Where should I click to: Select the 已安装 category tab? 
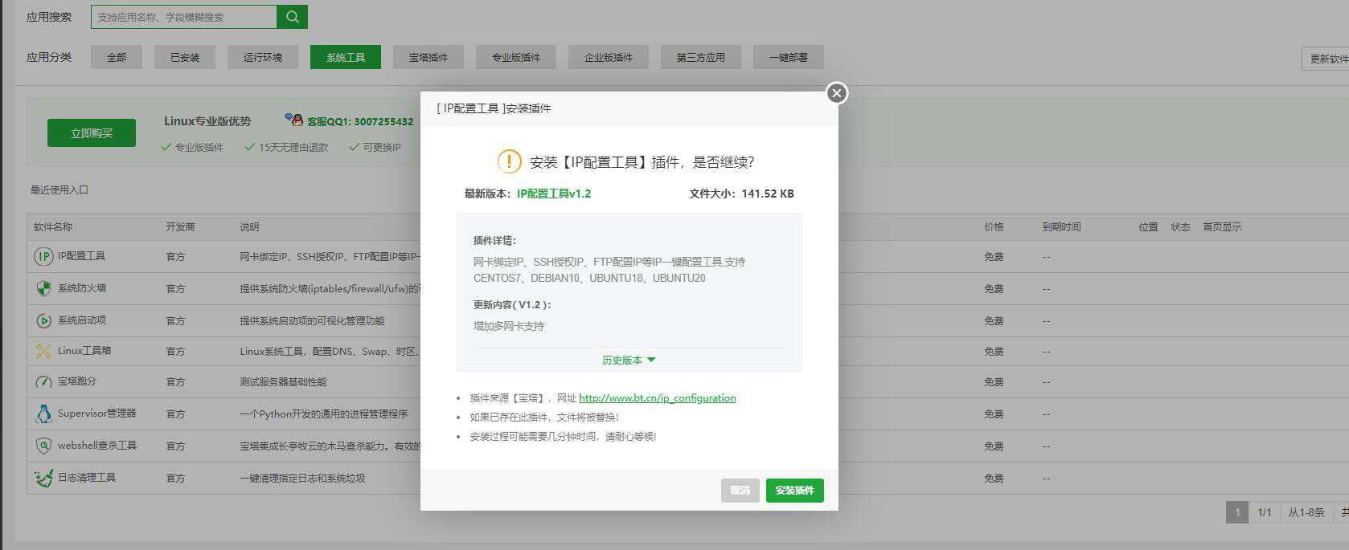tap(185, 57)
